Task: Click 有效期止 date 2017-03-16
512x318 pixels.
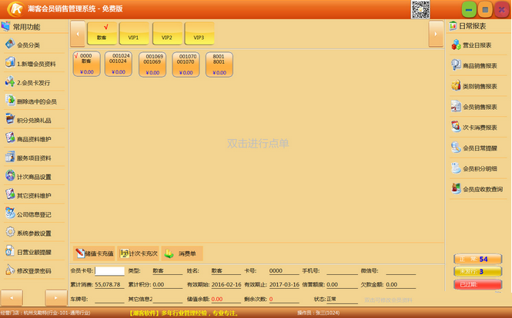Action: 284,284
